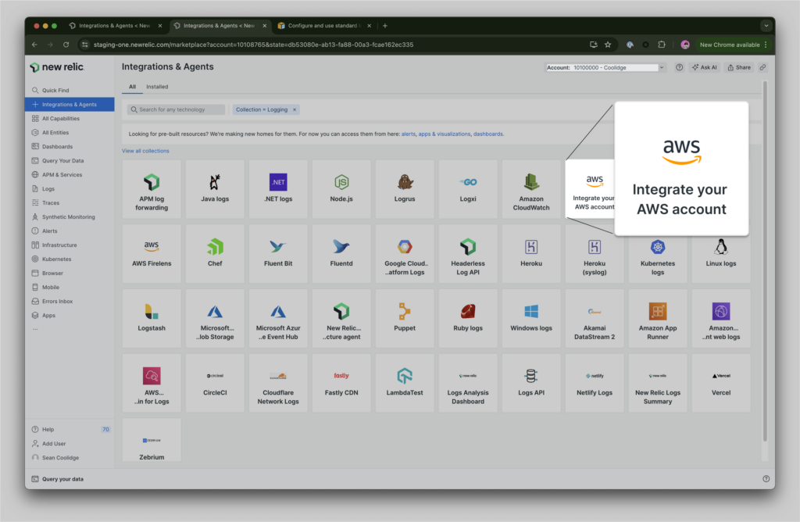Open Google Cloud Platform Logs tile

[405, 254]
